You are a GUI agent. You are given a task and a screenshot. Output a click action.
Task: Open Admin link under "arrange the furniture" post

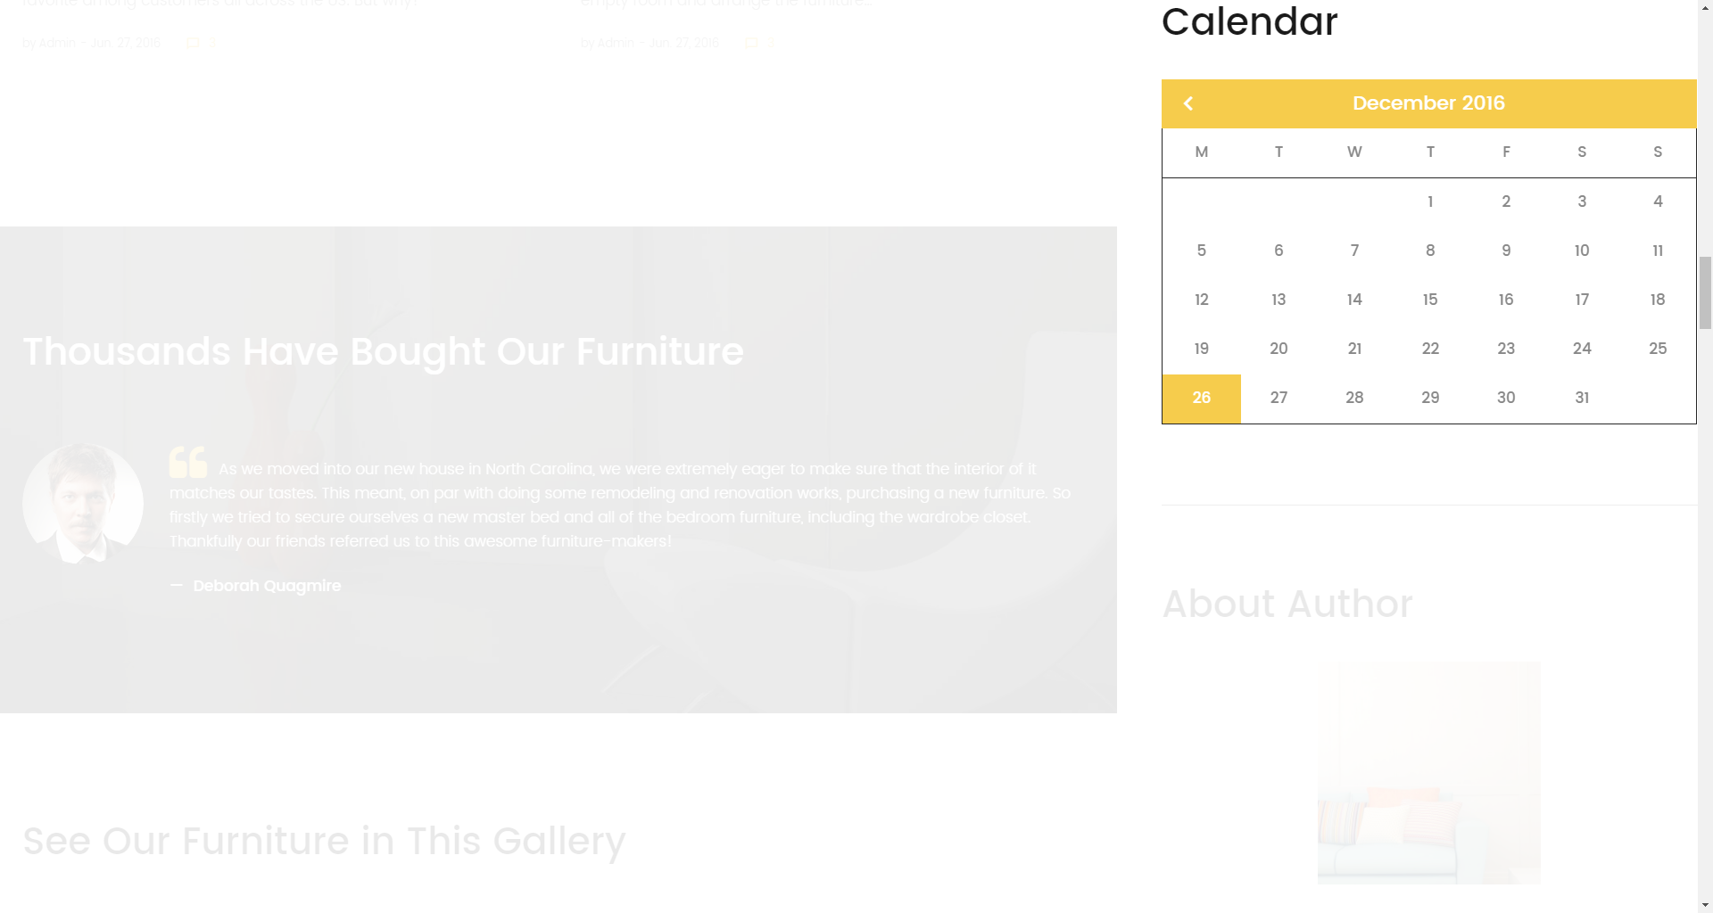coord(616,43)
